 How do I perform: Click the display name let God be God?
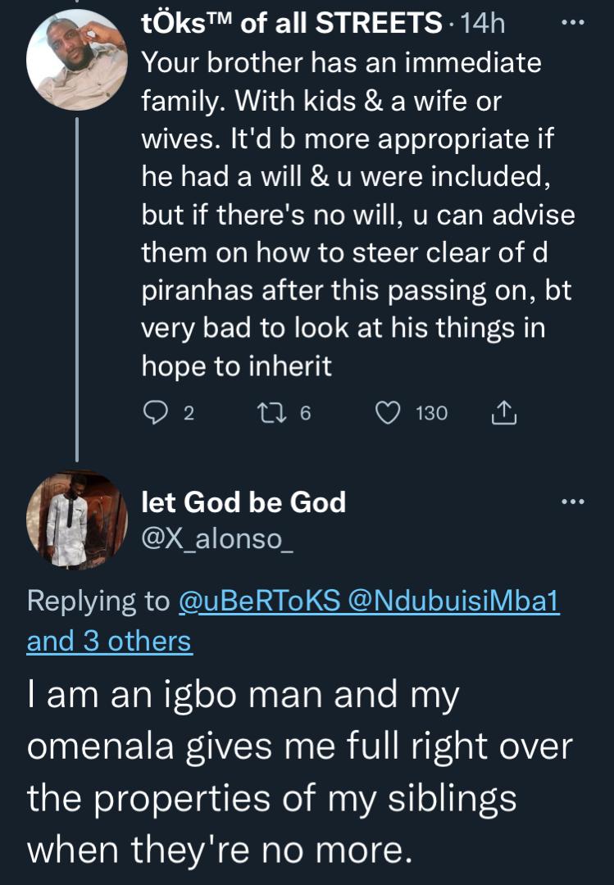click(243, 501)
